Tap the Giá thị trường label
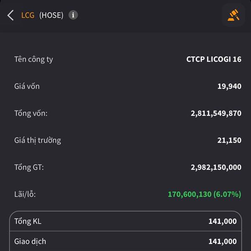 coord(38,141)
